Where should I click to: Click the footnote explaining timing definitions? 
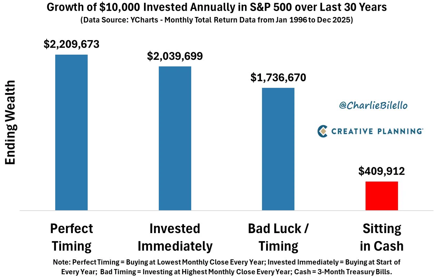pos(227,267)
